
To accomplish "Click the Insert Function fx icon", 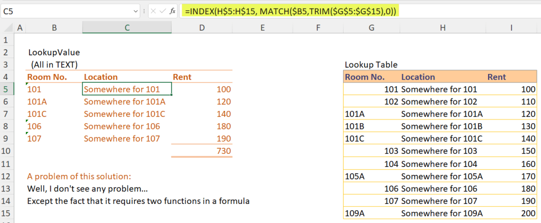I will pyautogui.click(x=173, y=11).
